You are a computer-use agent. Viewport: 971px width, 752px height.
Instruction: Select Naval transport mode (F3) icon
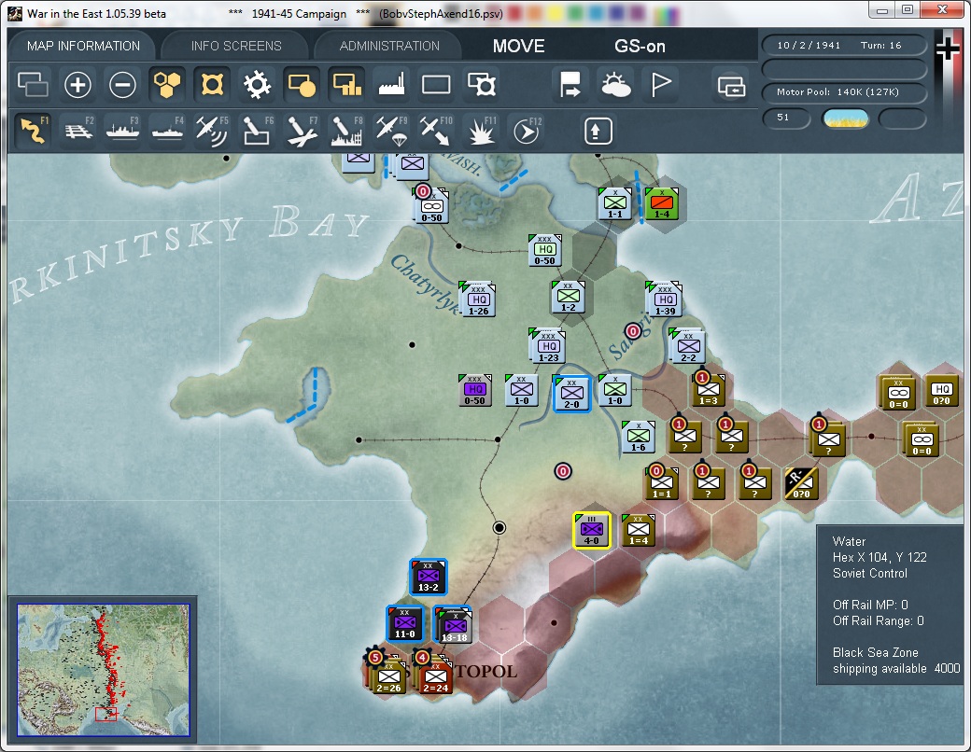(122, 131)
